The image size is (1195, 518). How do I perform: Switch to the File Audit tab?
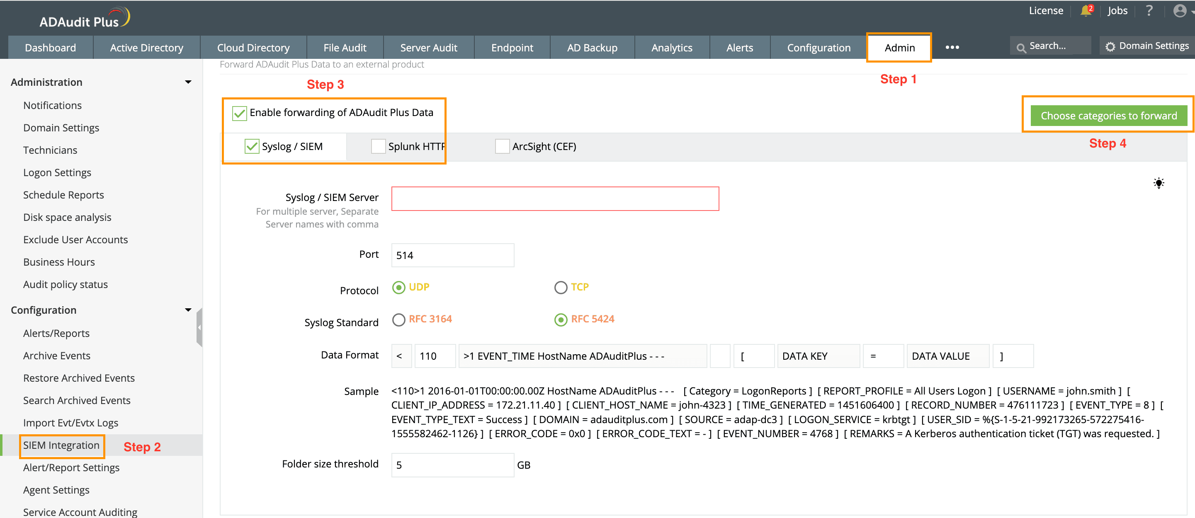pyautogui.click(x=344, y=48)
